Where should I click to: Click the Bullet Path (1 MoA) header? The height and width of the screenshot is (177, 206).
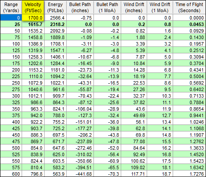[x=107, y=7]
